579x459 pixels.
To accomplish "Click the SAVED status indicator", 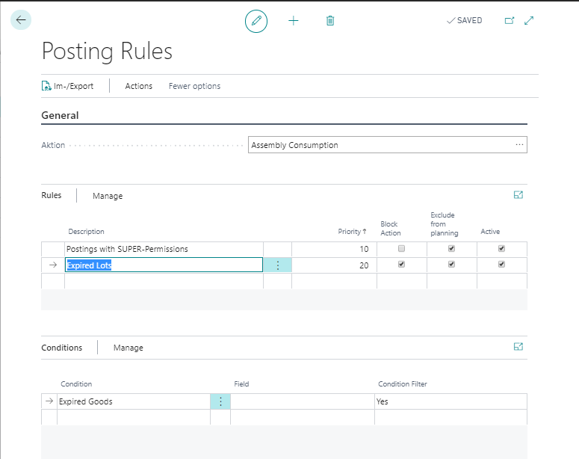I will [465, 20].
